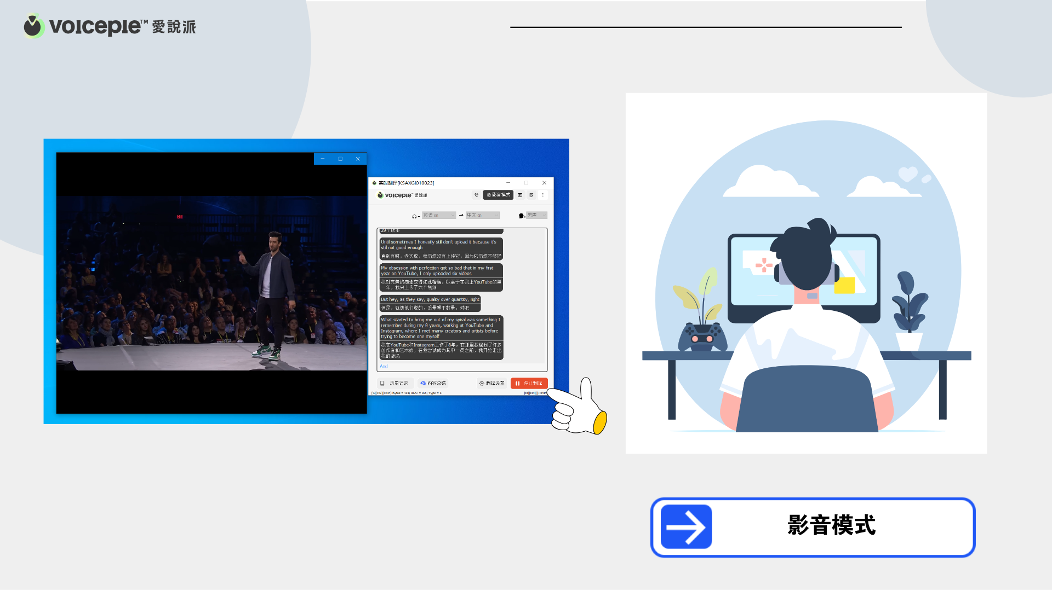Click the headphone audio source icon

pos(415,216)
